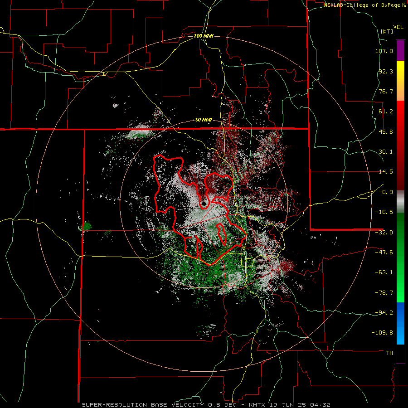The image size is (408, 408).
Task: Click the 50 NMI range ring label
Action: click(204, 120)
